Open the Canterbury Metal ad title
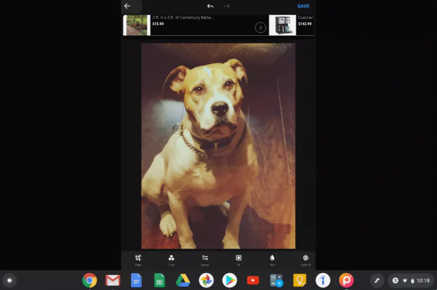 tap(183, 18)
